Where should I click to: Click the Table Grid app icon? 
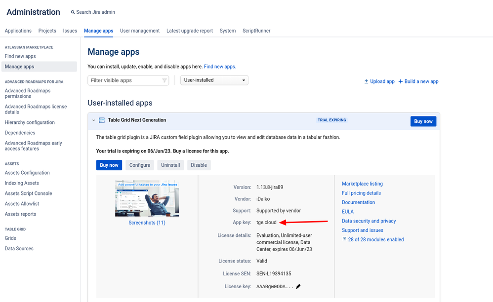click(x=102, y=120)
